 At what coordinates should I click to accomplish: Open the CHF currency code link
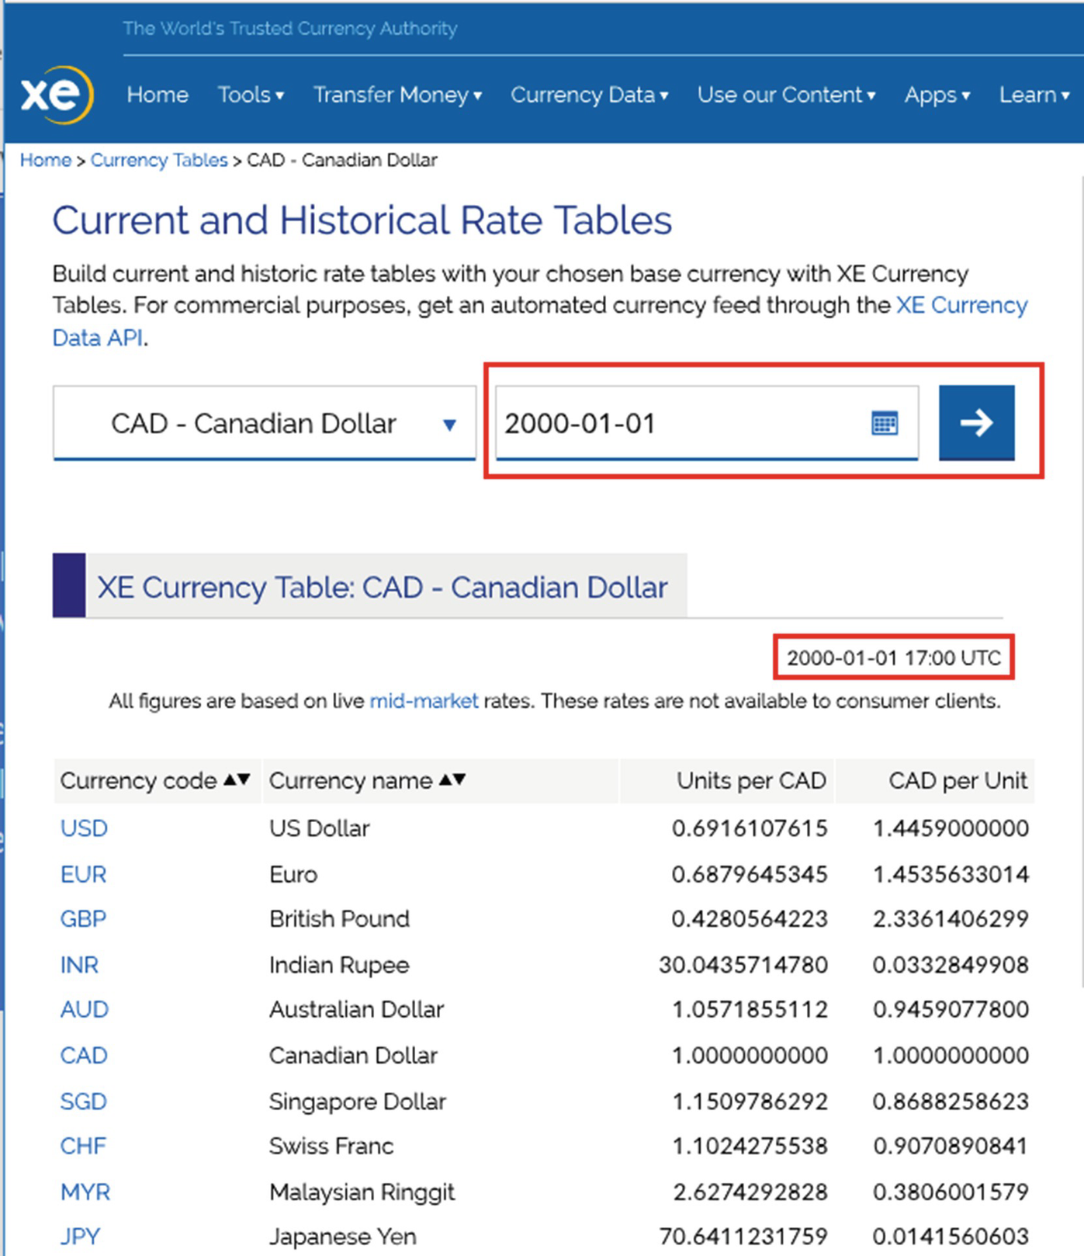coord(83,1146)
